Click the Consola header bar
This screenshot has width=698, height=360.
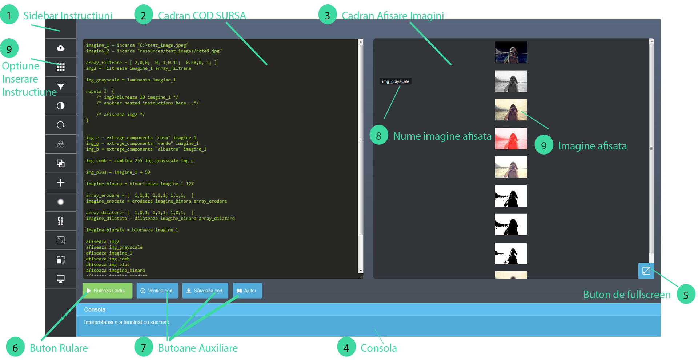tap(368, 309)
